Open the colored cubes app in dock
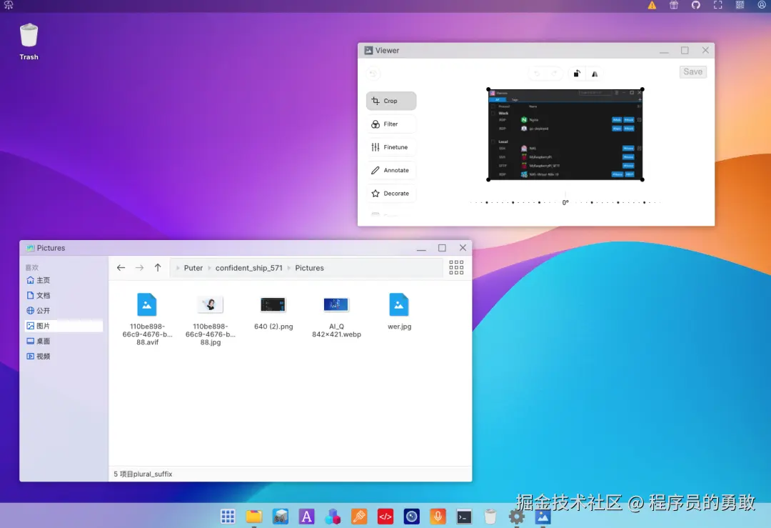 coord(333,516)
